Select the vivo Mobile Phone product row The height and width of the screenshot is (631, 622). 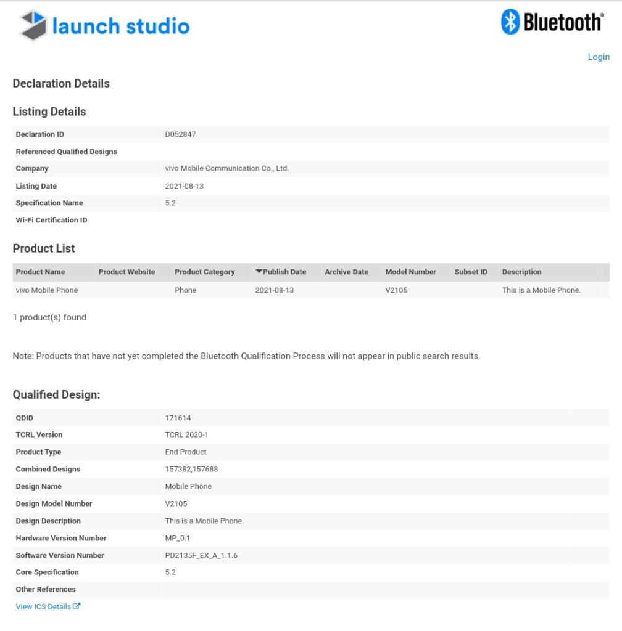pos(47,290)
